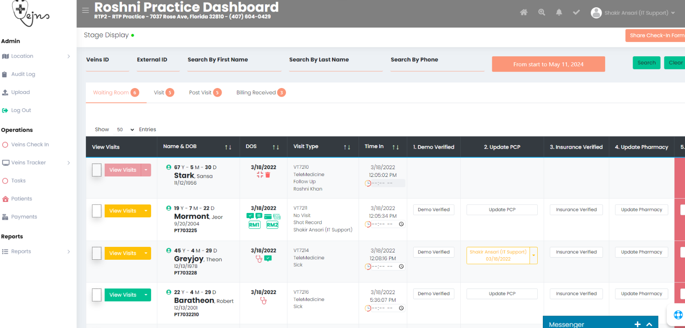Image resolution: width=685 pixels, height=328 pixels.
Task: Open the help lifebuoy icon
Action: pos(678,315)
